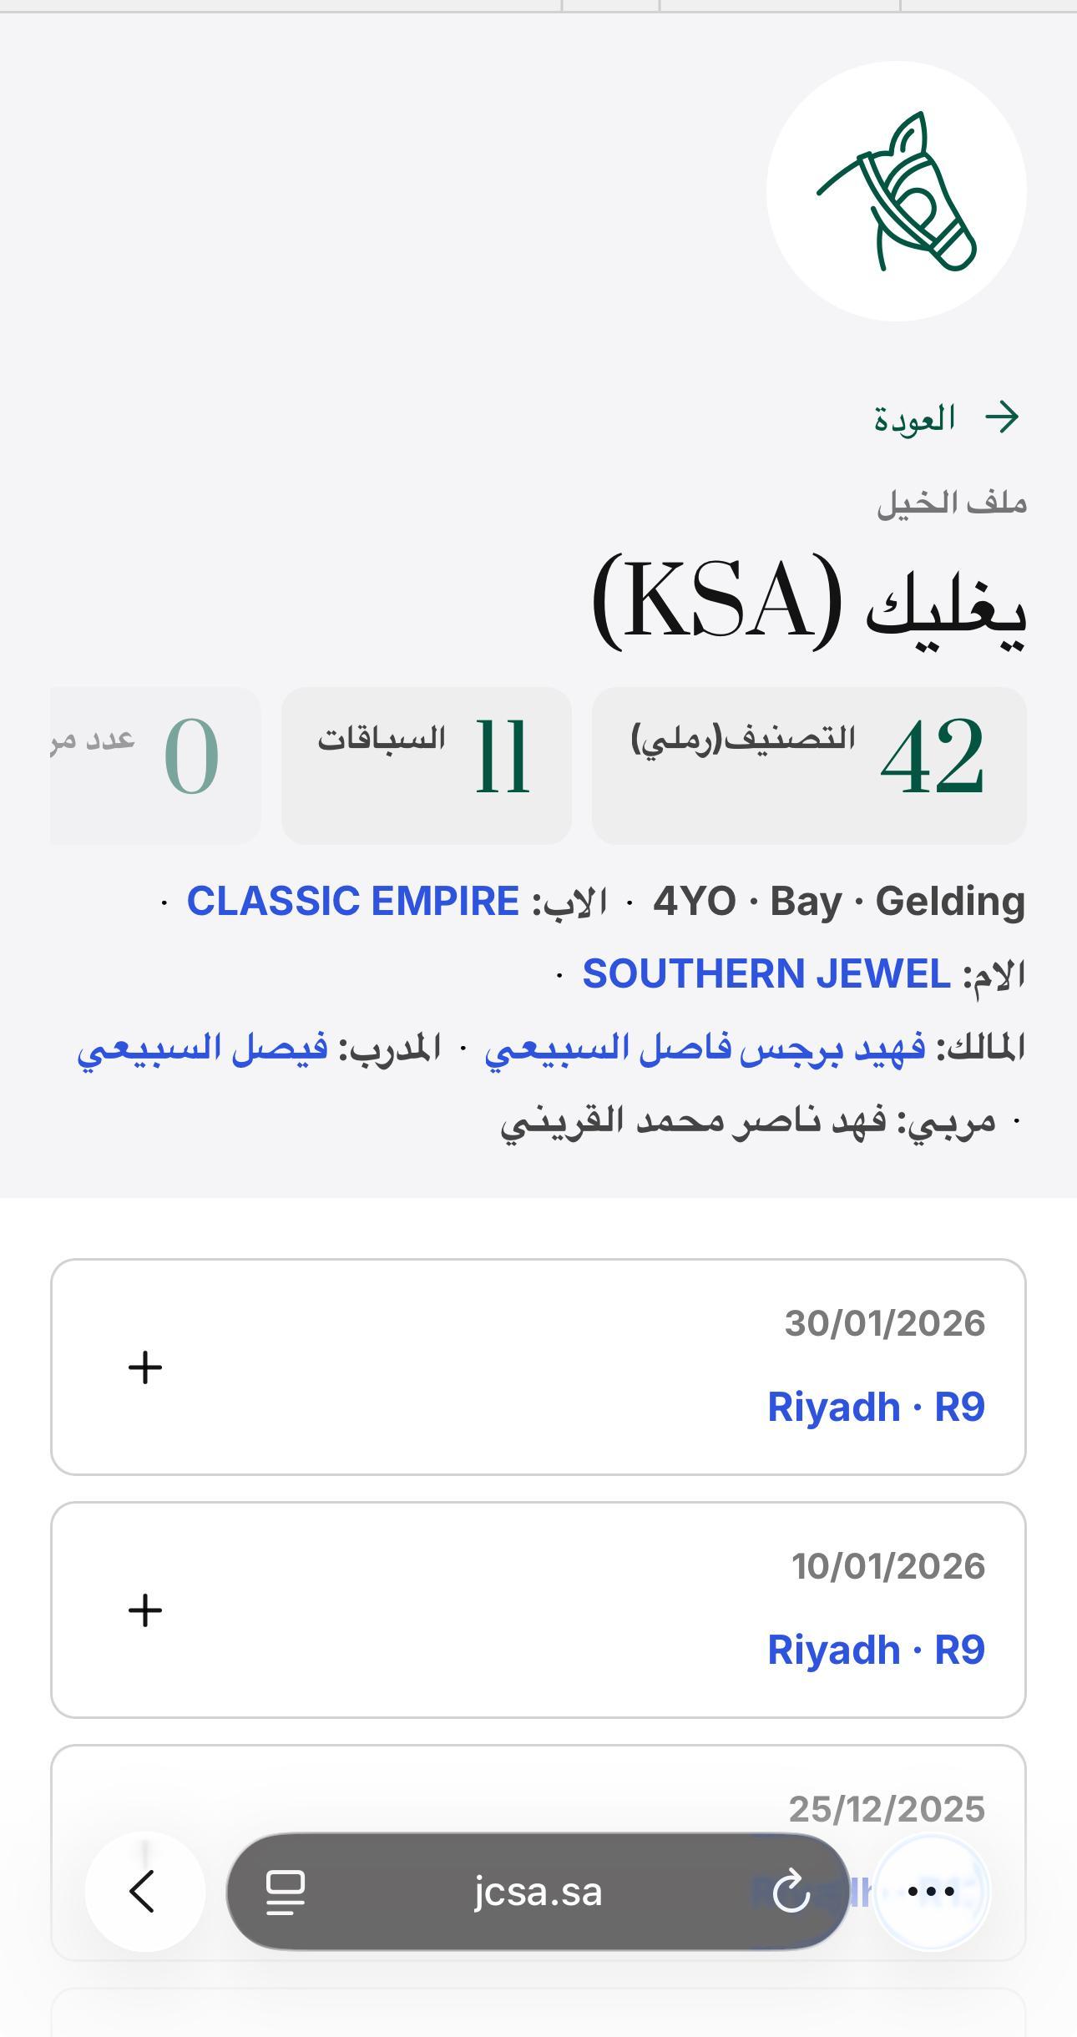The image size is (1077, 2037).
Task: Tap the browser back chevron button
Action: [144, 1891]
